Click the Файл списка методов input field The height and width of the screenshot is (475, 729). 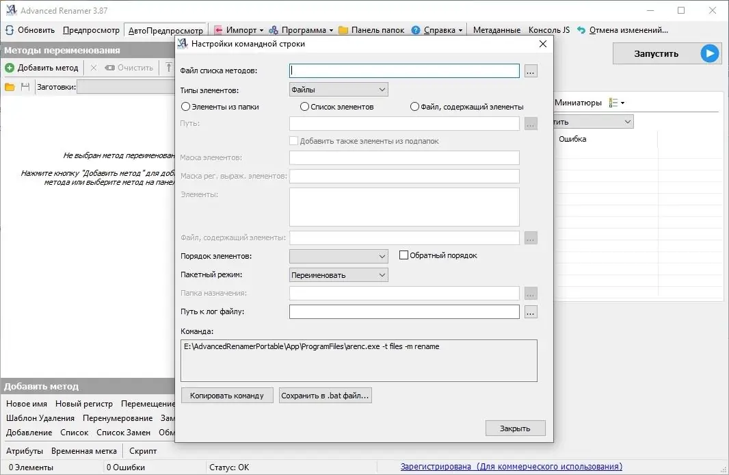[x=403, y=70]
